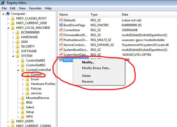This screenshot has width=177, height=127.
Task: Select Delete in the context menu
Action: tap(86, 76)
